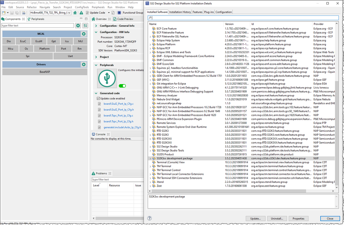Viewport: 344px width, 225px height.
Task: Uncheck the Update code enabled checkbox
Action: point(98,98)
